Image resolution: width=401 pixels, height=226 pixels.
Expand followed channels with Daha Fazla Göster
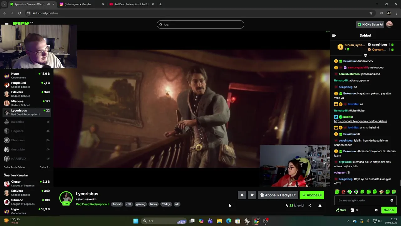pyautogui.click(x=15, y=167)
